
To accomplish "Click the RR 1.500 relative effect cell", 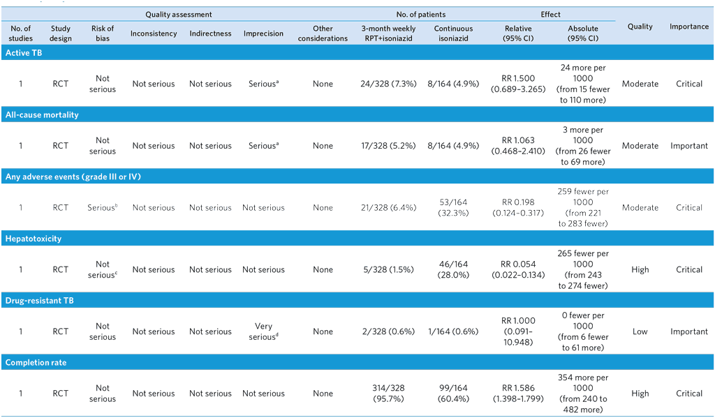I will tap(518, 83).
